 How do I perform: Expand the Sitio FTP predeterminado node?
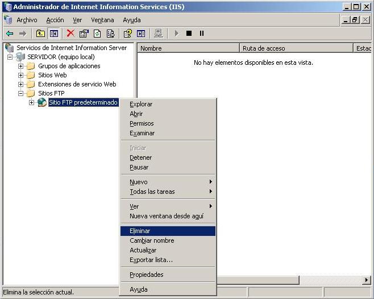point(32,102)
